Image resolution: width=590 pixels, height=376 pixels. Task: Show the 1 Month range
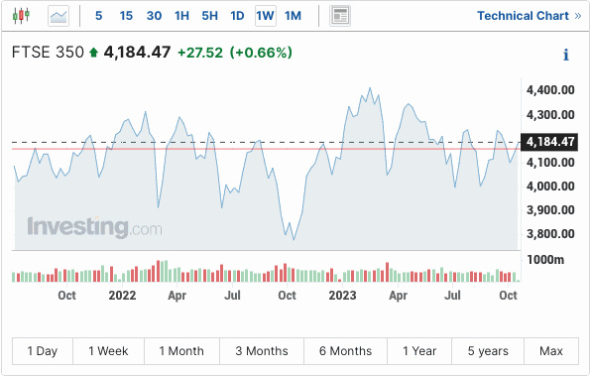click(x=181, y=351)
